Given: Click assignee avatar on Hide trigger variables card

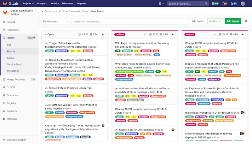Looking at the screenshot, I should point(243,113).
